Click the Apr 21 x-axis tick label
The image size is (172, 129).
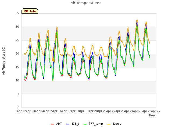(102, 111)
